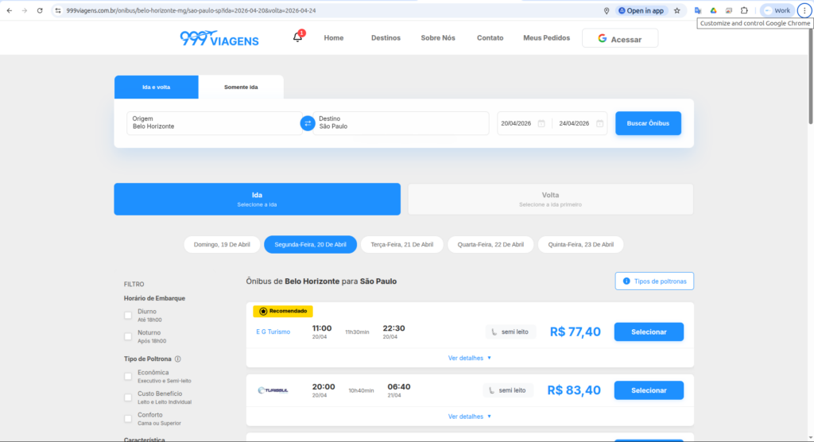Screen dimensions: 814x442
Task: Open the Chrome customize menu
Action: [803, 10]
